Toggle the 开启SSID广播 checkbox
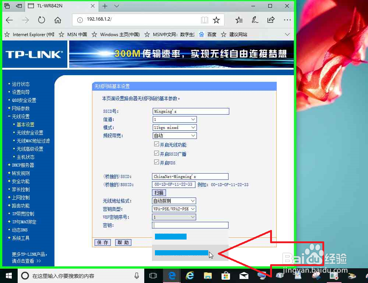The width and height of the screenshot is (368, 283). point(156,153)
